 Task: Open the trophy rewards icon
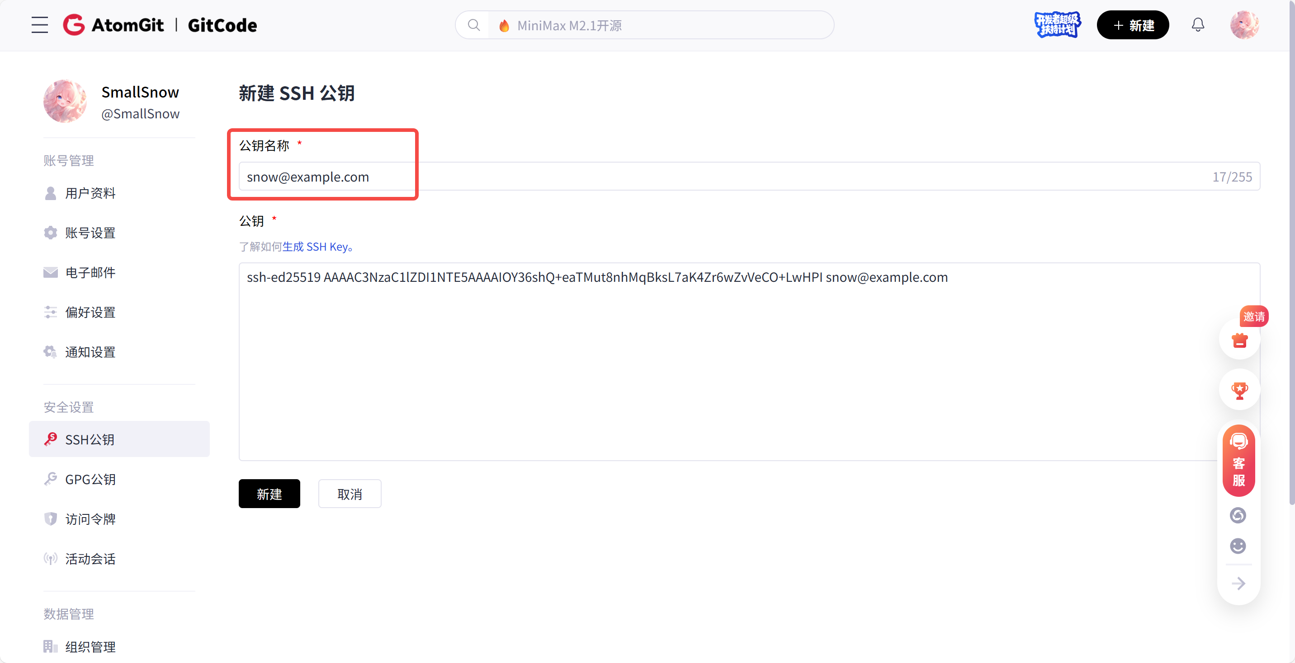pyautogui.click(x=1239, y=390)
